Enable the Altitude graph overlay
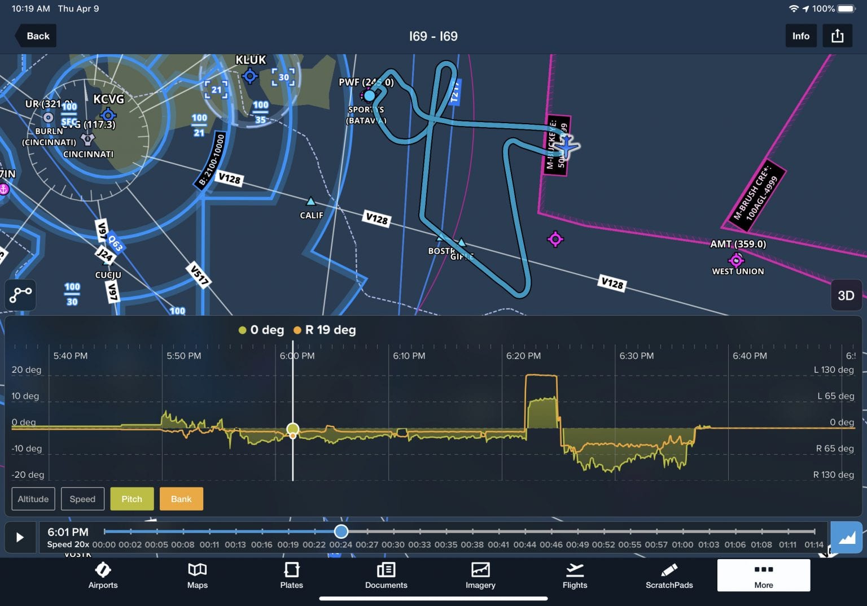This screenshot has width=867, height=606. click(33, 499)
